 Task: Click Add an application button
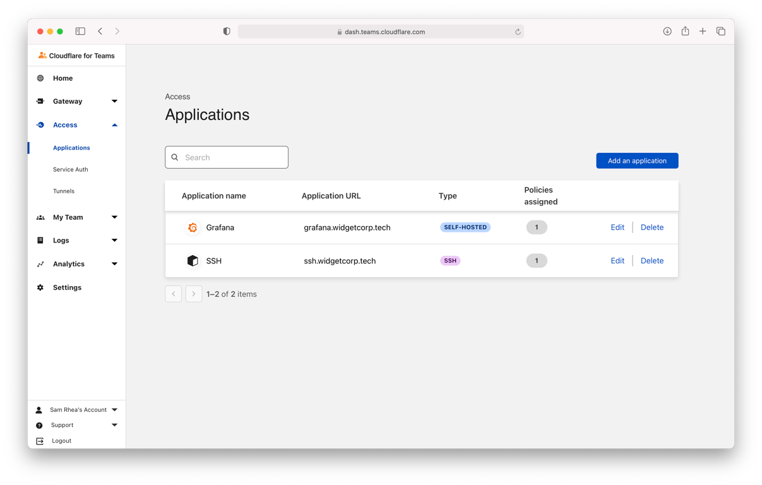click(637, 160)
